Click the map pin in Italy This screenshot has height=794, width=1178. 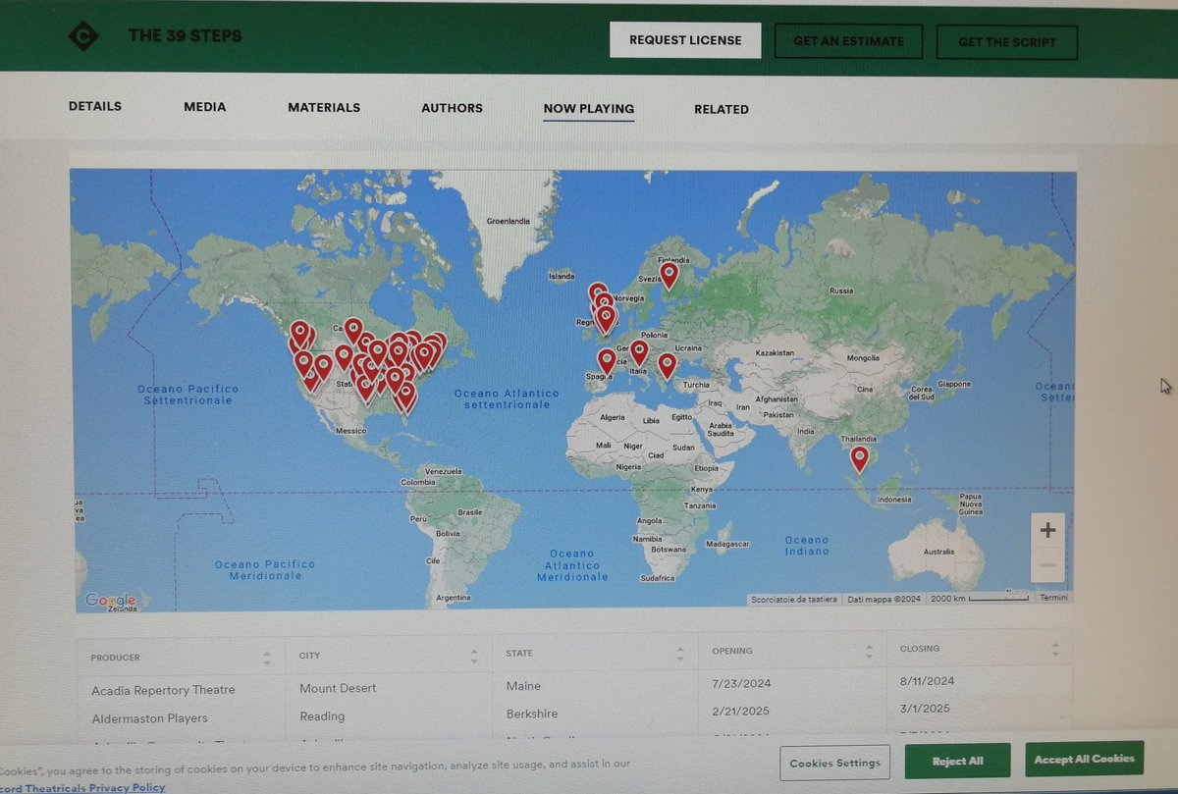point(639,352)
